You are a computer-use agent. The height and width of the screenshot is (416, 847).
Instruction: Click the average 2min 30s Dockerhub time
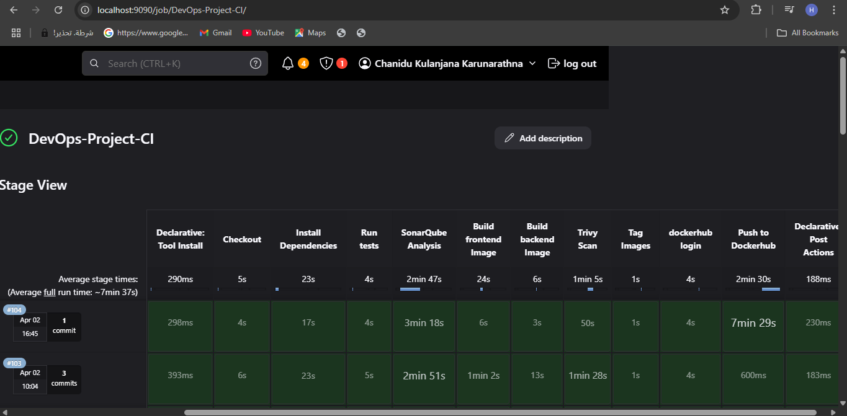[x=753, y=279]
